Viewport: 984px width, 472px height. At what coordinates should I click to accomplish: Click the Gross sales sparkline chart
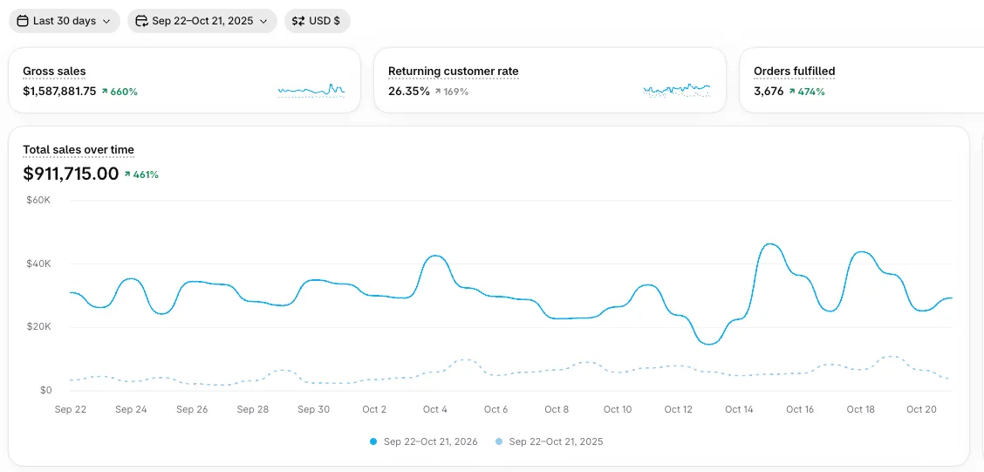pos(311,91)
